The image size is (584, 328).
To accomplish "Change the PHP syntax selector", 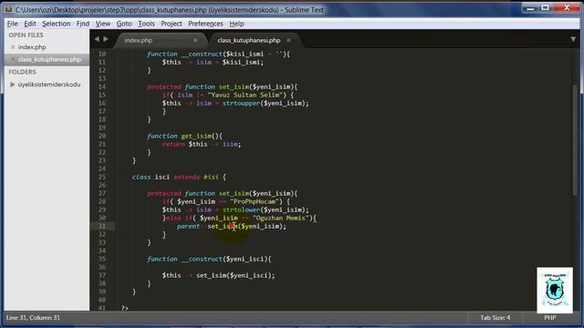I will click(549, 318).
